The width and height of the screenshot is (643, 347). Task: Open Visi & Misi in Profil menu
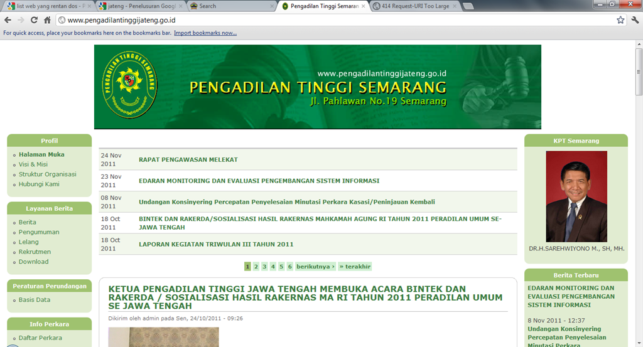[x=33, y=164]
